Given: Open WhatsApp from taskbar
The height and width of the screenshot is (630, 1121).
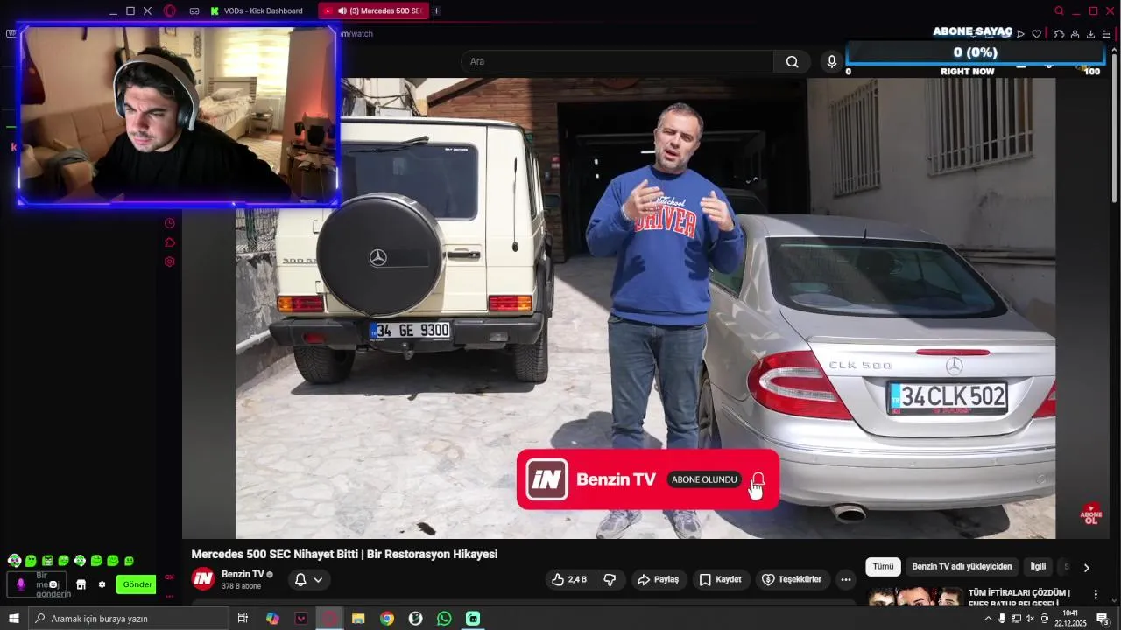Looking at the screenshot, I should (x=444, y=619).
